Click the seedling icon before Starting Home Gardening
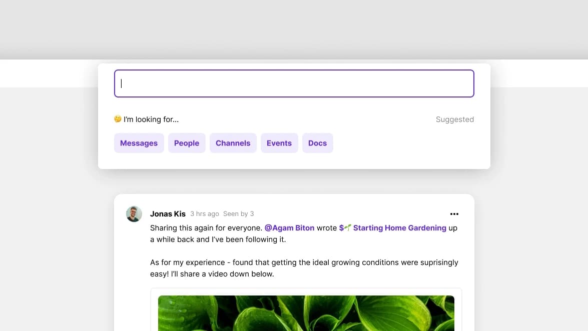The height and width of the screenshot is (331, 588). pyautogui.click(x=347, y=228)
